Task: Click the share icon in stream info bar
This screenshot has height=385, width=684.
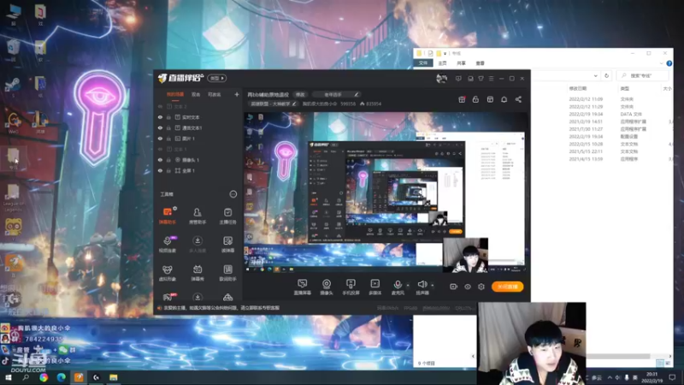Action: tap(518, 99)
